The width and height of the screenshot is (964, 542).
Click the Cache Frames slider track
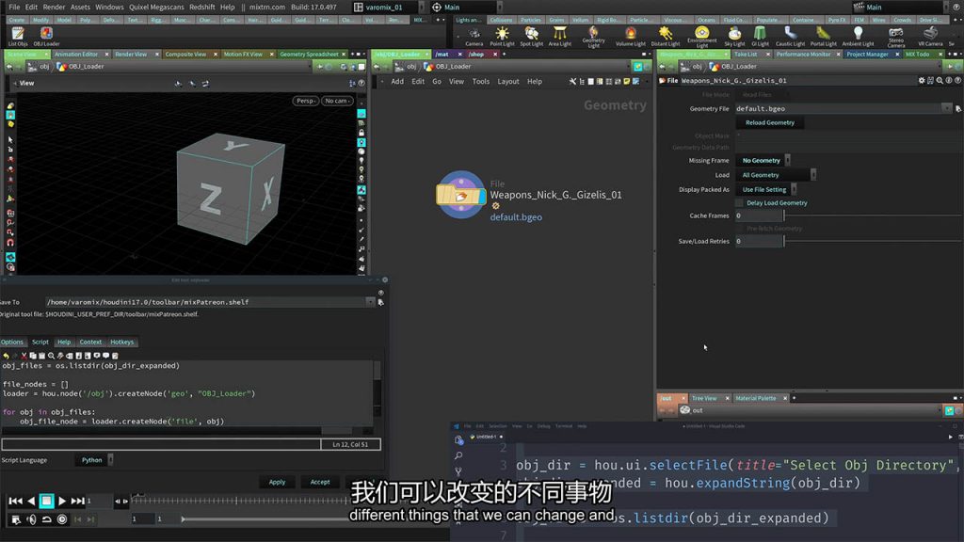click(x=866, y=215)
